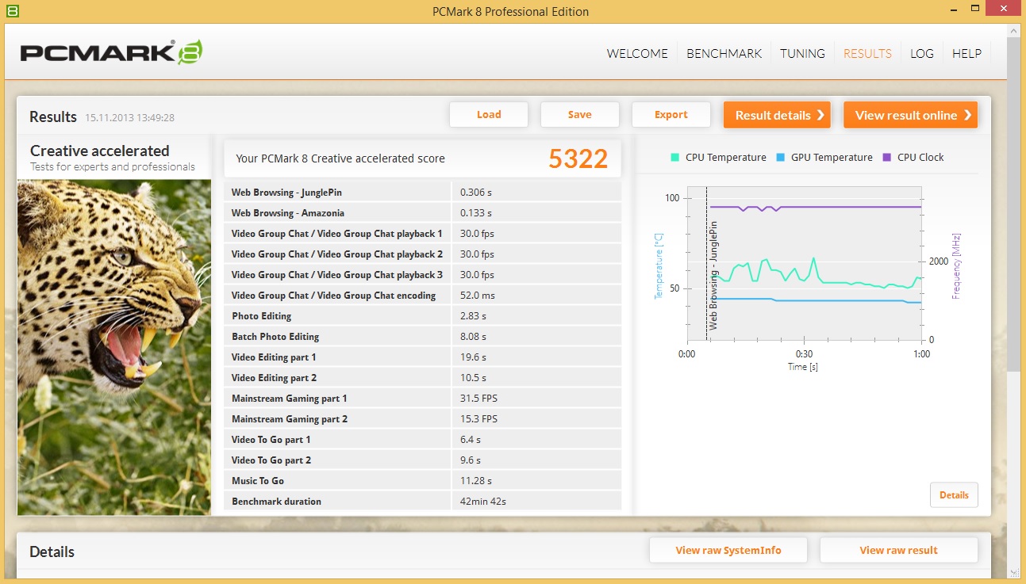Toggle the CPU Clock legend swatch

[887, 157]
